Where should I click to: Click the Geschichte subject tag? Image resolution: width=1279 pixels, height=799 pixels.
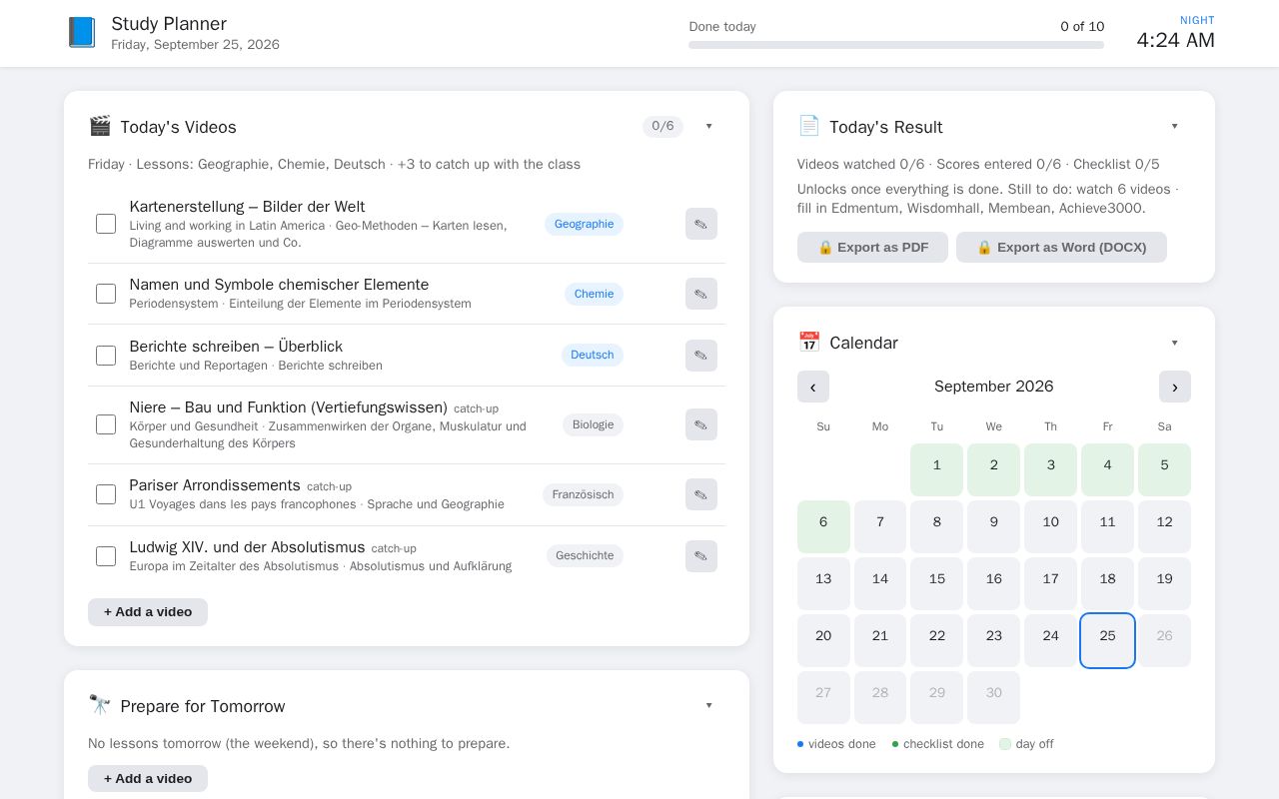click(585, 556)
